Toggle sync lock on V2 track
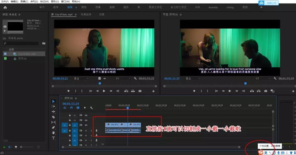This screenshot has height=155, width=296. coord(81,120)
